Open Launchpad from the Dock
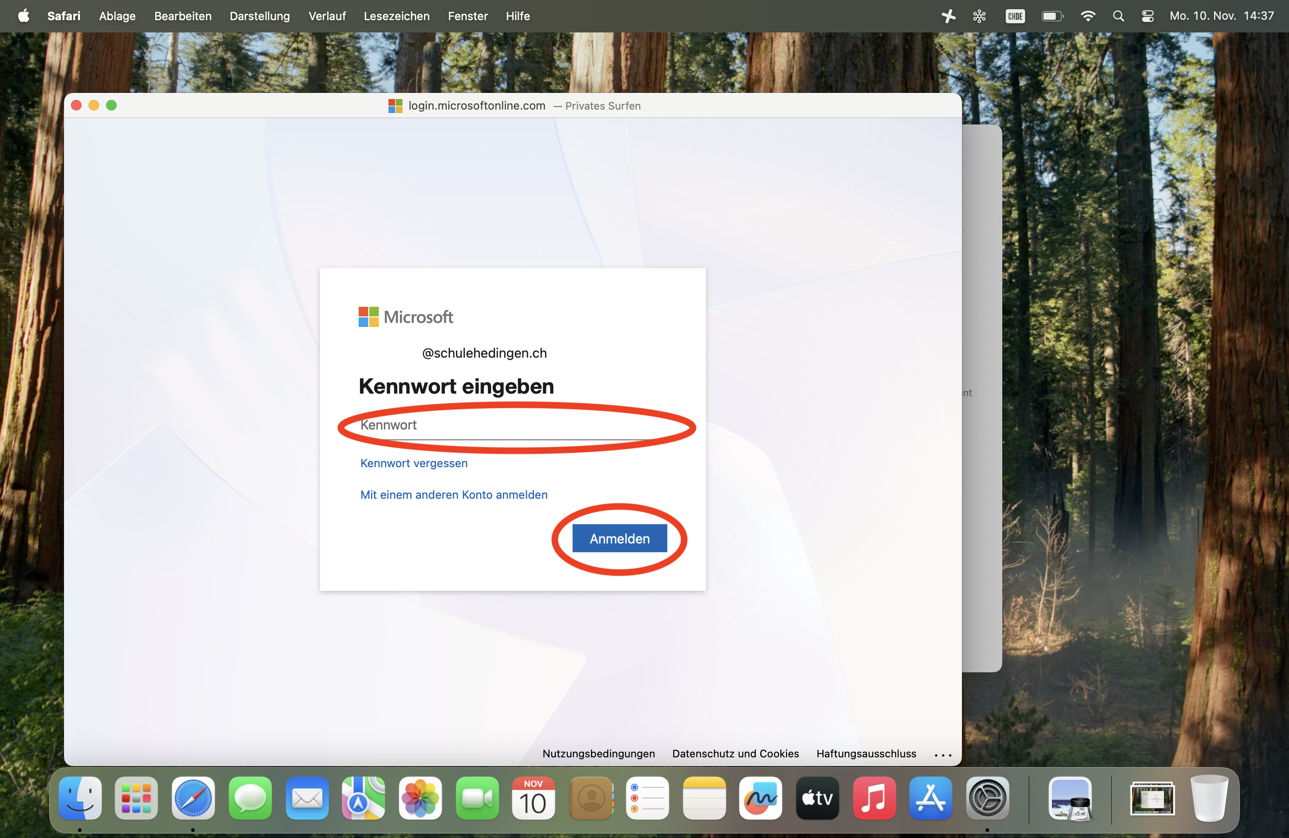Viewport: 1289px width, 838px height. (x=136, y=798)
